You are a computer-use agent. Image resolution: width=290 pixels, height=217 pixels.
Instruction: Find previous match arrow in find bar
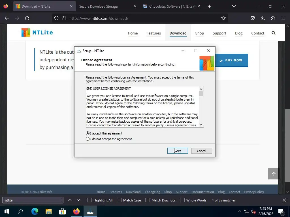pos(70,200)
